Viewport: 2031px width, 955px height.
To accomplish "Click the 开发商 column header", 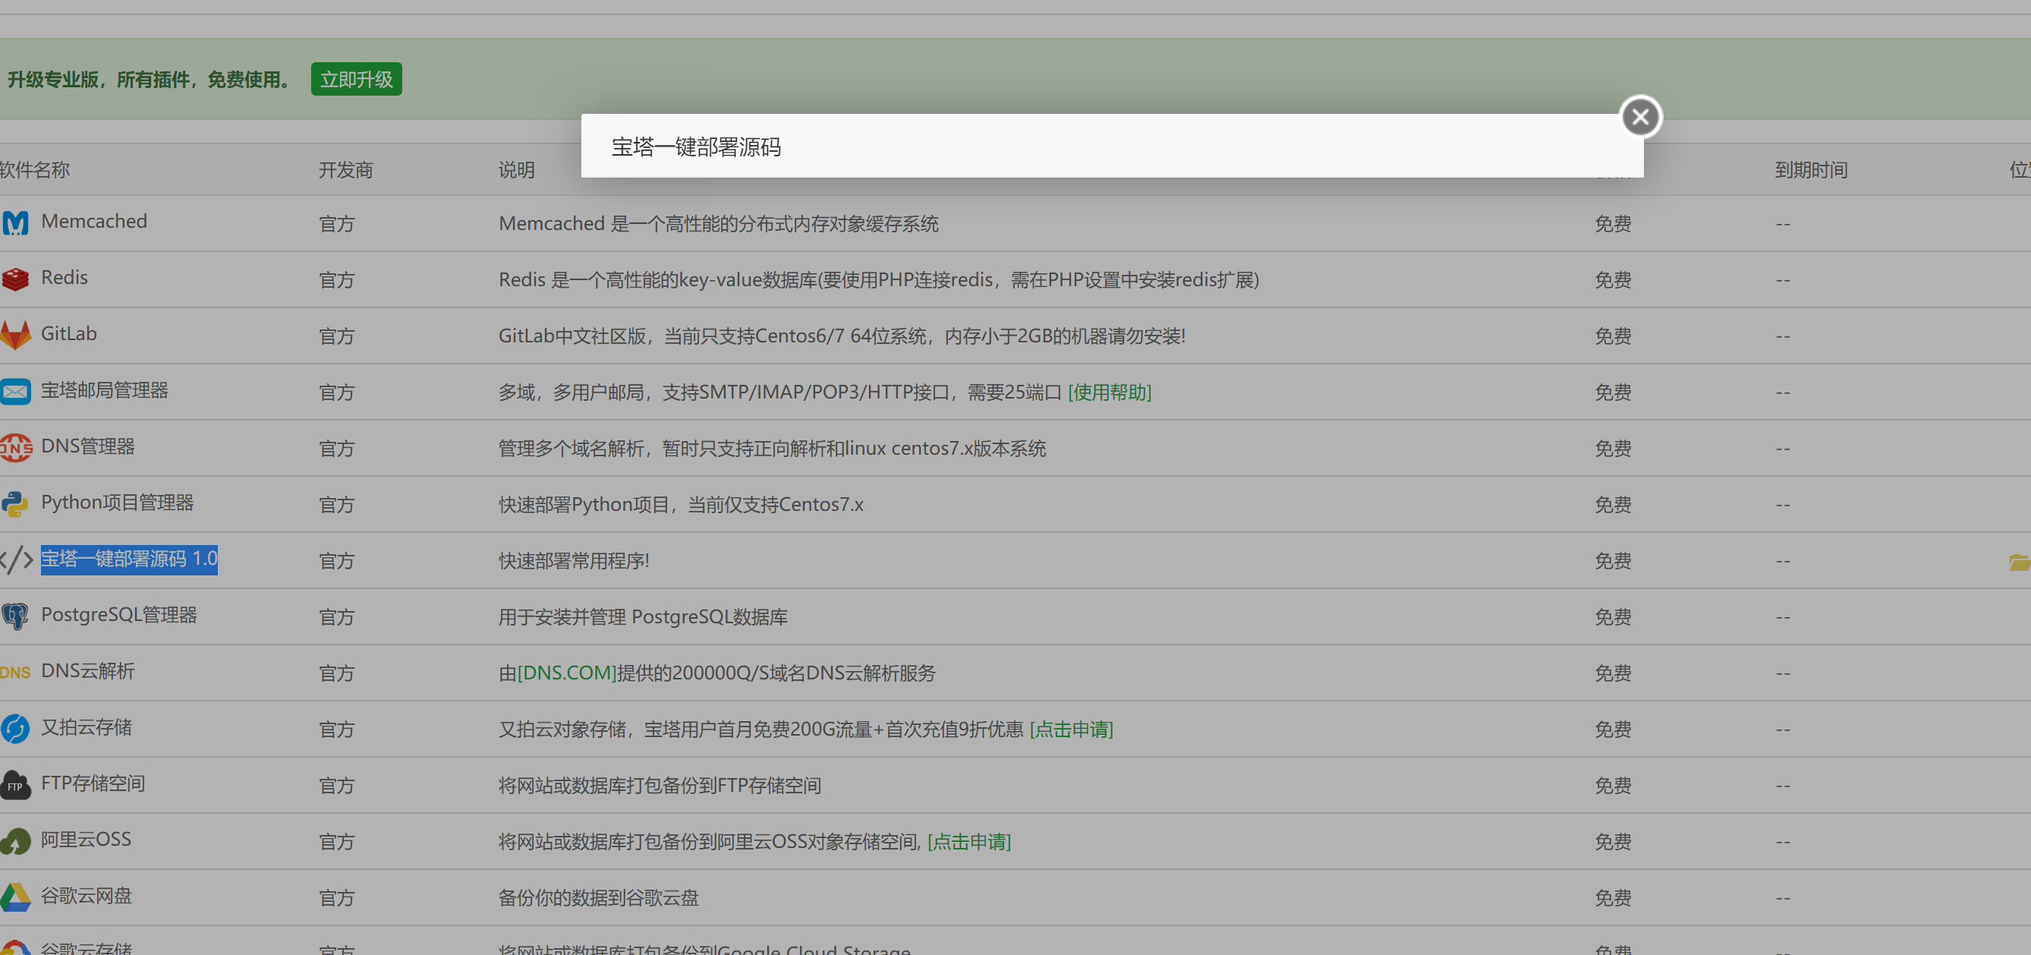I will pyautogui.click(x=345, y=169).
